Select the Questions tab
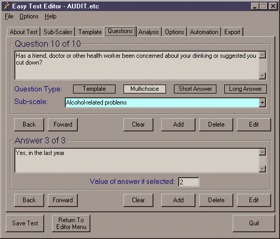Image resolution: width=280 pixels, height=239 pixels. [x=120, y=31]
